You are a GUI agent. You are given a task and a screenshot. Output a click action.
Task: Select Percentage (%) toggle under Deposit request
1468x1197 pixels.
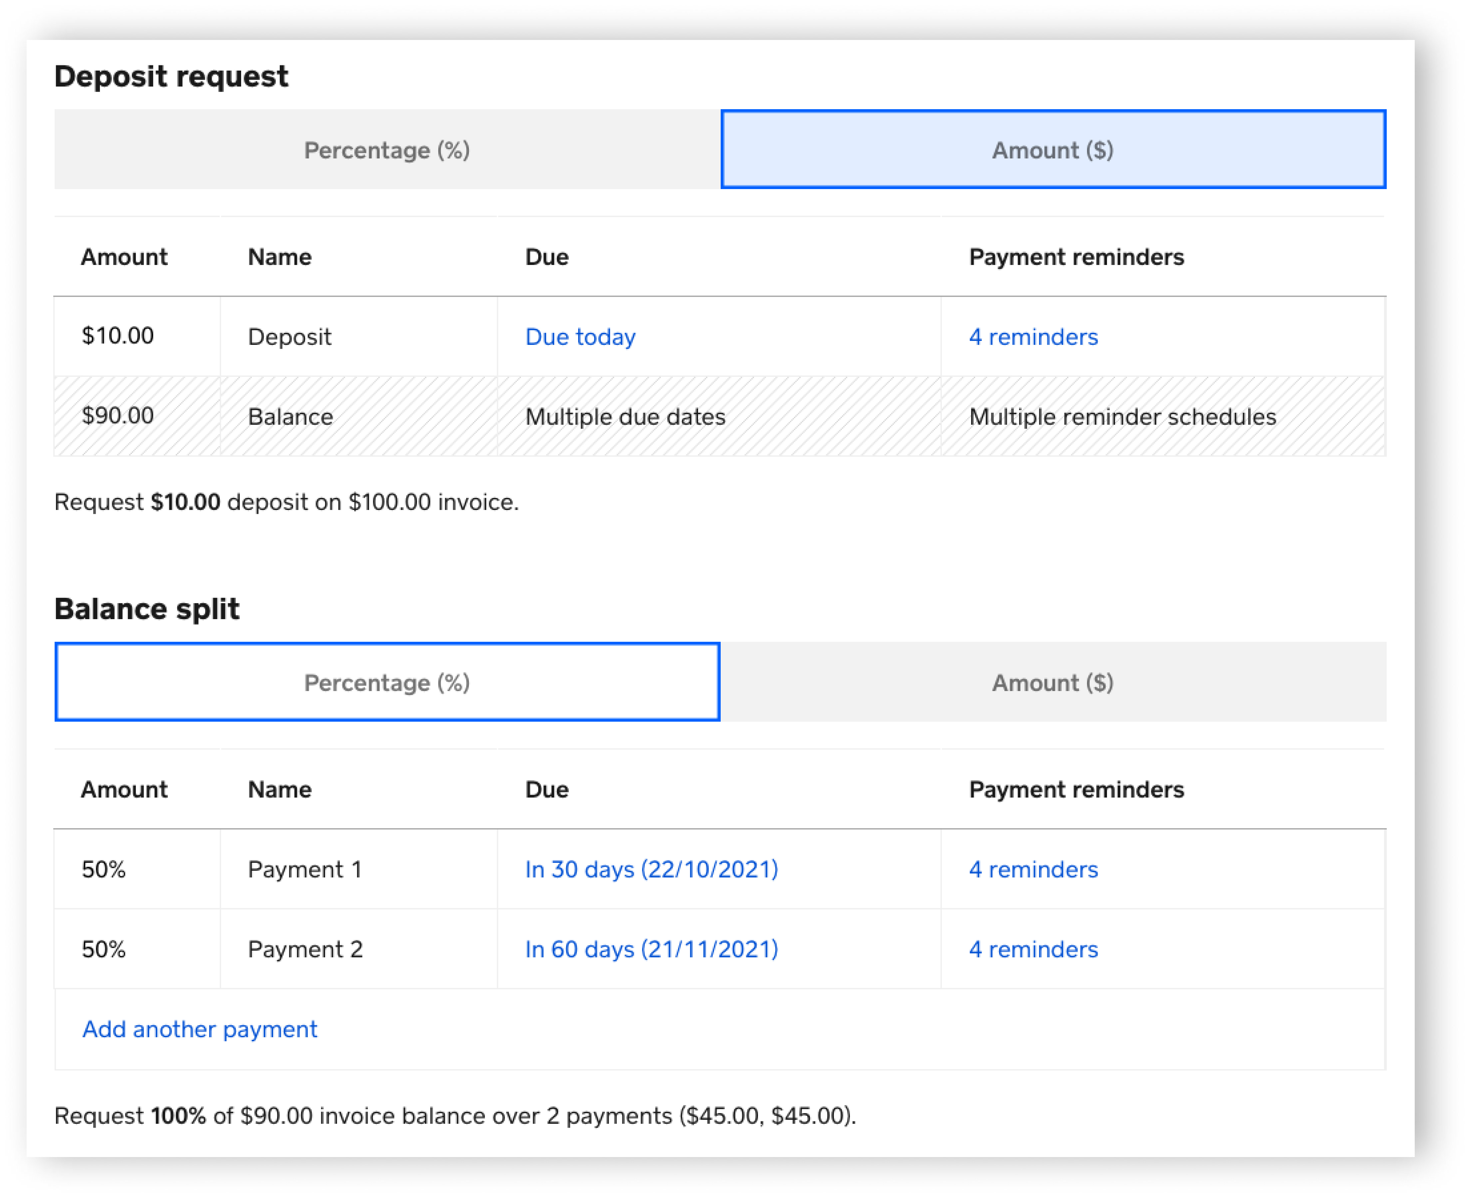(x=387, y=150)
